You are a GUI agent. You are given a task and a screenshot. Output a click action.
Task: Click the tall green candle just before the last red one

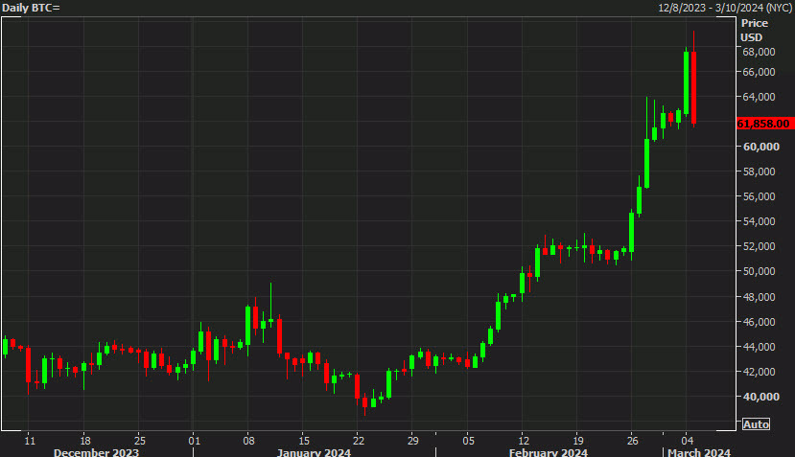[686, 82]
